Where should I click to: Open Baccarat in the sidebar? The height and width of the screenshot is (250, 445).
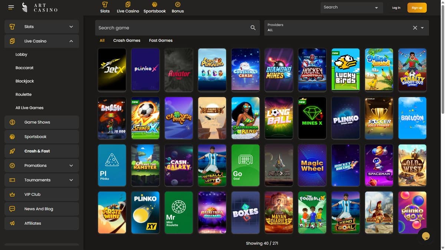(x=24, y=68)
